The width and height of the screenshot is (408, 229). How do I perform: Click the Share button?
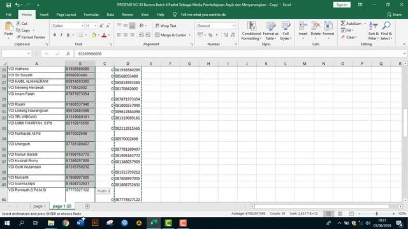pos(394,15)
